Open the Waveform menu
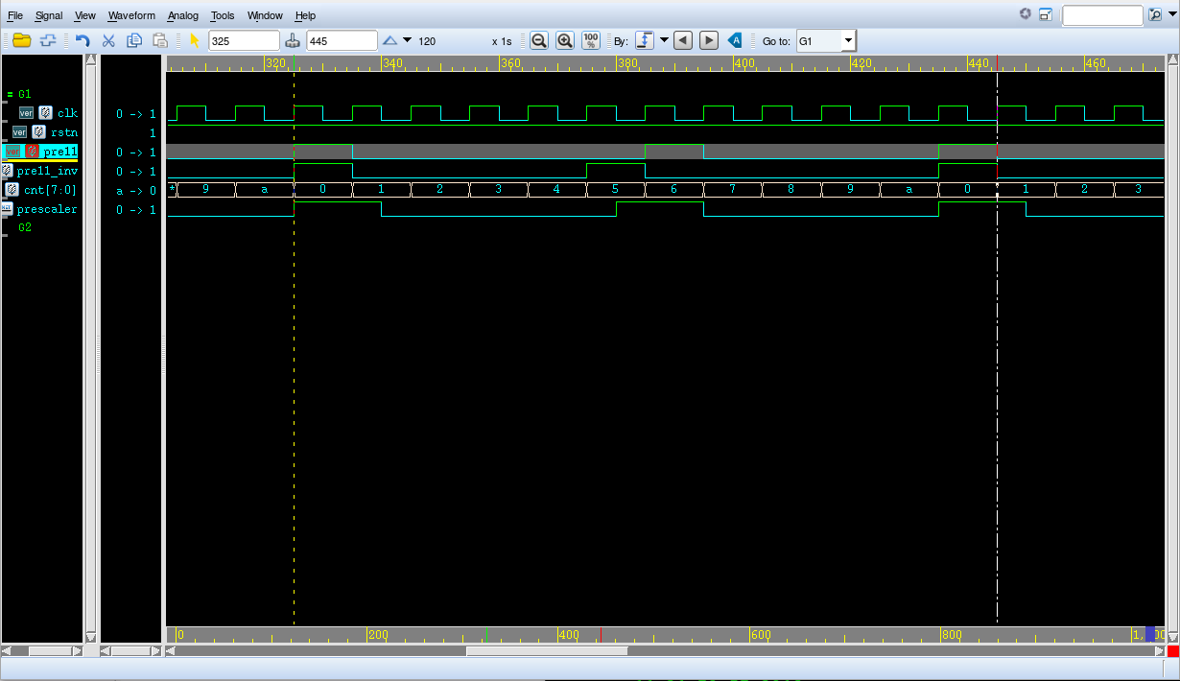Image resolution: width=1180 pixels, height=681 pixels. point(131,15)
